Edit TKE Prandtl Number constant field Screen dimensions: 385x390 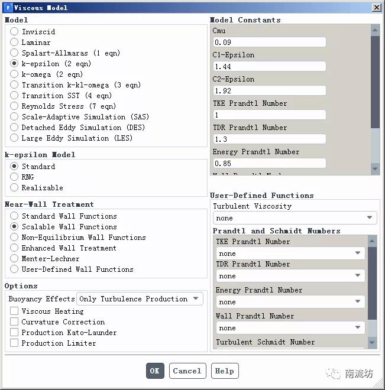270,115
